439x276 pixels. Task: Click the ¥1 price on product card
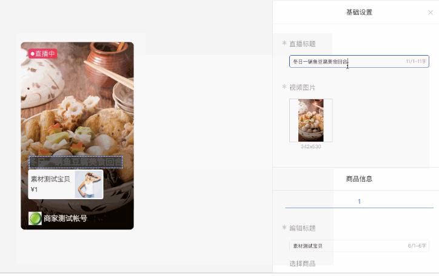point(34,189)
